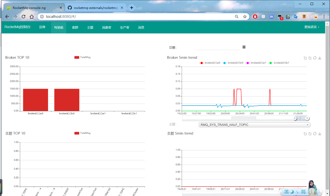The image size is (330, 196).
Task: Toggle green broker-b:1 series legend
Action: (279, 63)
